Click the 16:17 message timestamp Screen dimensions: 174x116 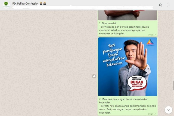[150, 114]
